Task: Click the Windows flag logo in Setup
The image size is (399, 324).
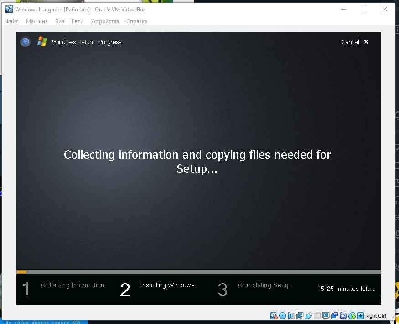Action: (x=42, y=41)
